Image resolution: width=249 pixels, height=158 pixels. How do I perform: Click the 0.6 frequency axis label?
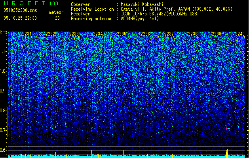3,150
